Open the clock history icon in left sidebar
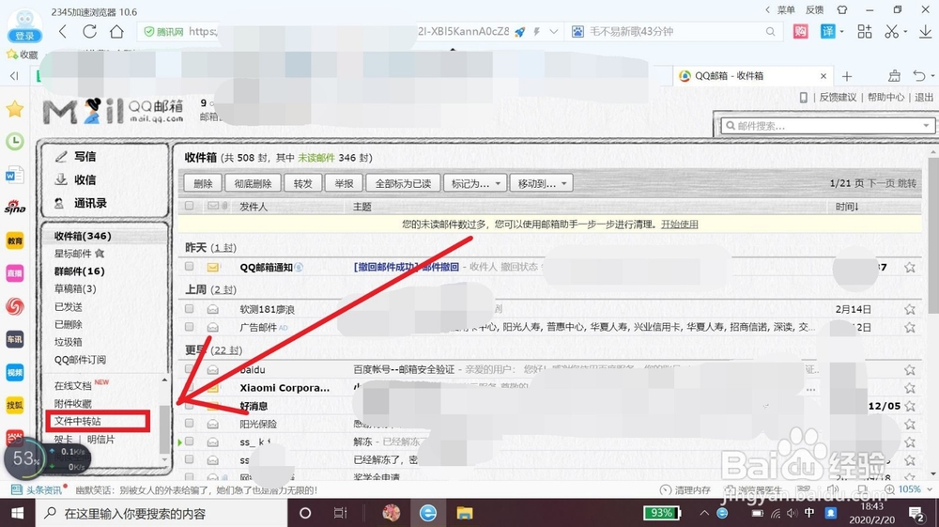Screen dimensions: 939x527 click(14, 141)
